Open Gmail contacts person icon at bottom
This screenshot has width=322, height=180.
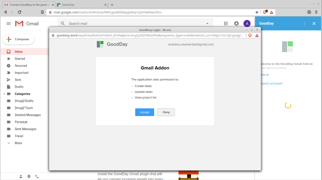tap(21, 176)
